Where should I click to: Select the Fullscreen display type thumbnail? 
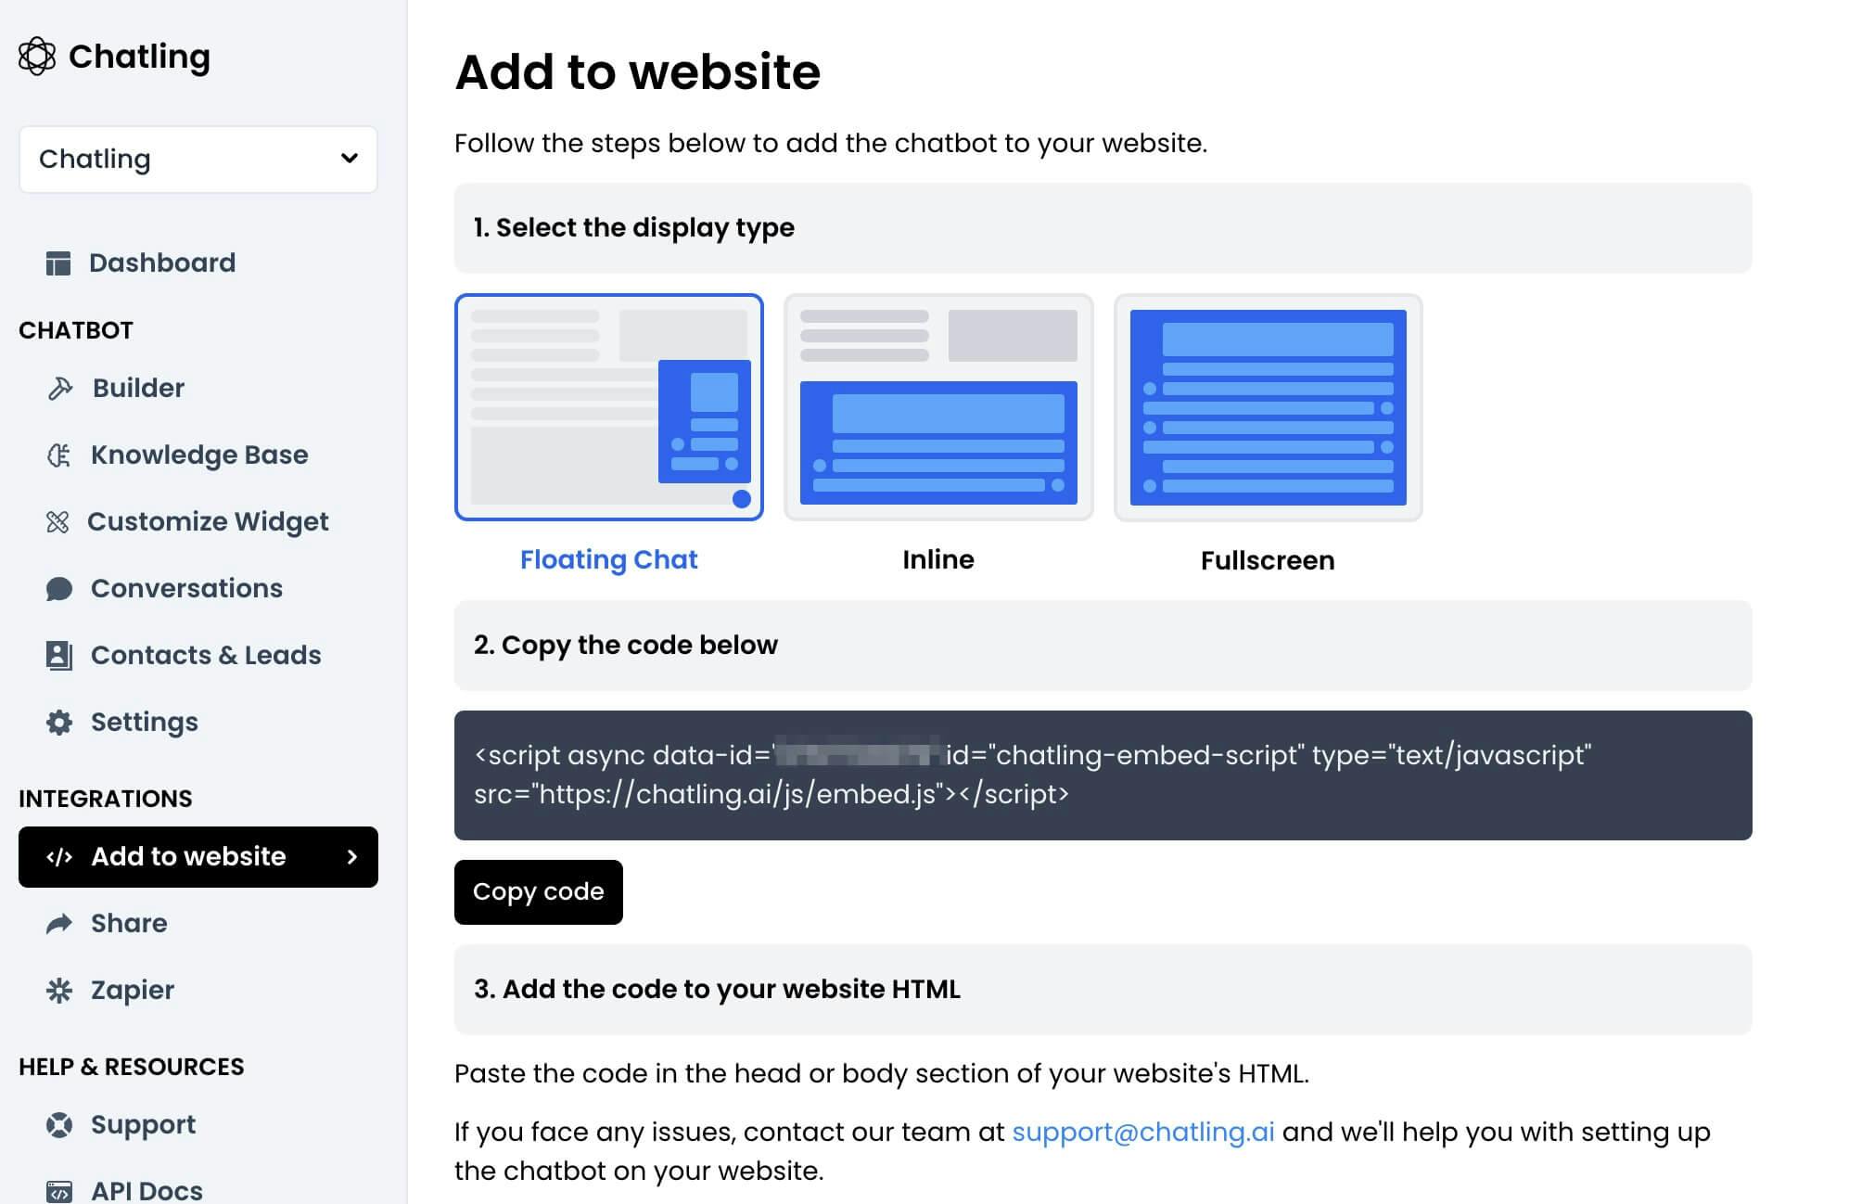(x=1268, y=407)
